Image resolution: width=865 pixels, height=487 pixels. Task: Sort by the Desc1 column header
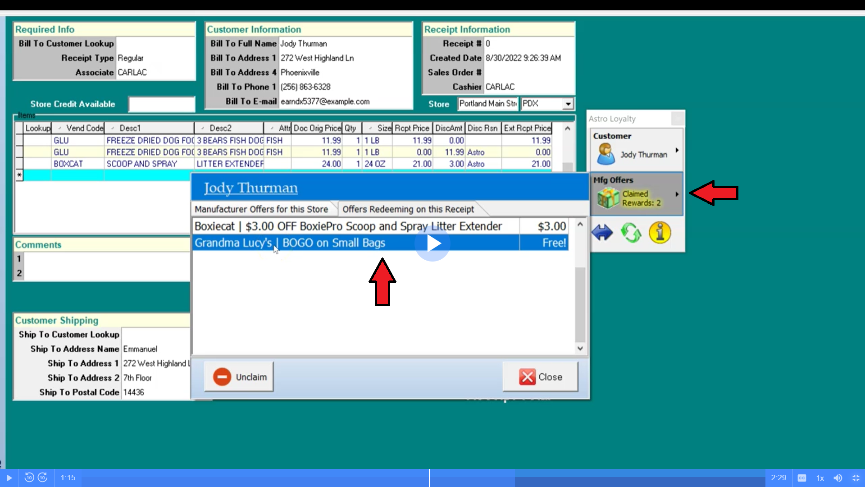point(149,128)
